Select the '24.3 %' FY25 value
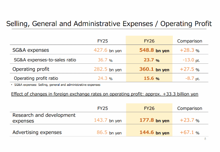 pos(105,78)
